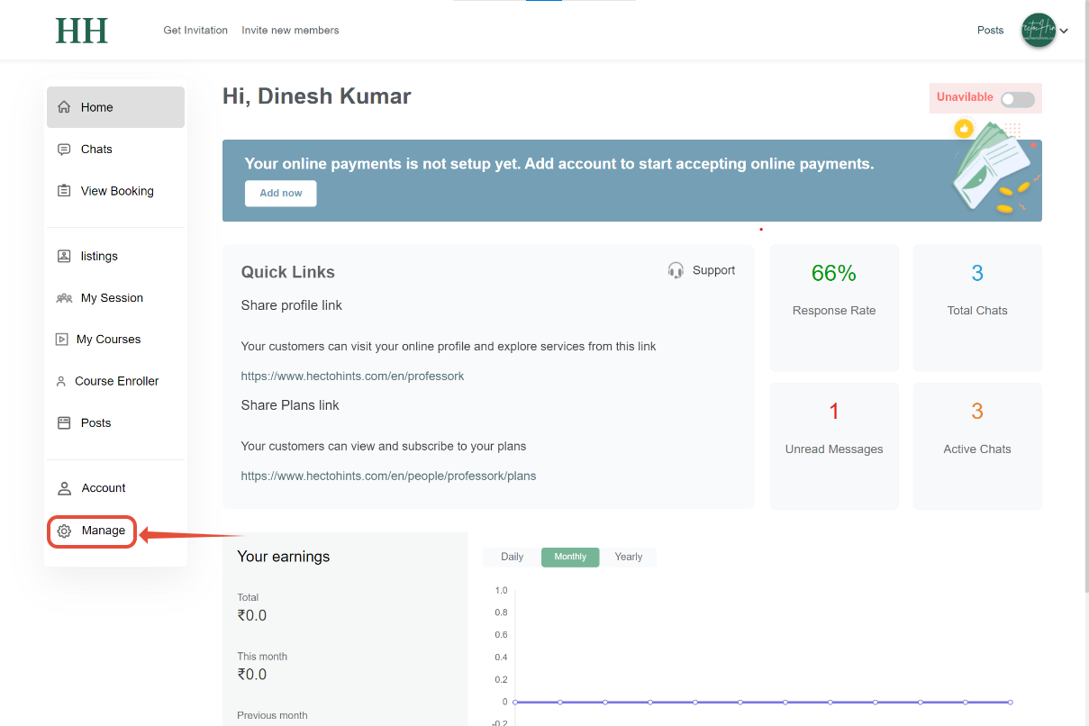Click the Previous month label
1089x726 pixels.
point(272,715)
